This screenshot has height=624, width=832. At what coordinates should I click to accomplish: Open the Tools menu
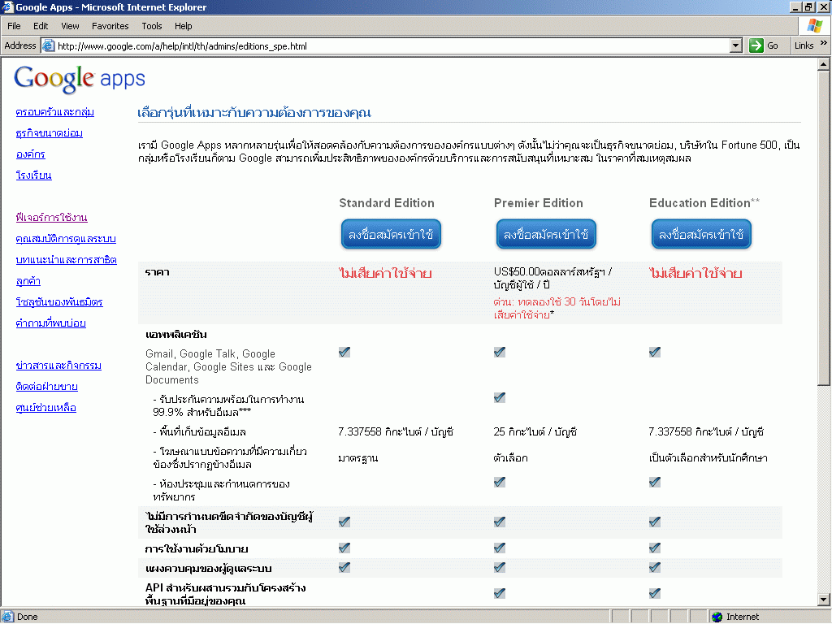152,26
